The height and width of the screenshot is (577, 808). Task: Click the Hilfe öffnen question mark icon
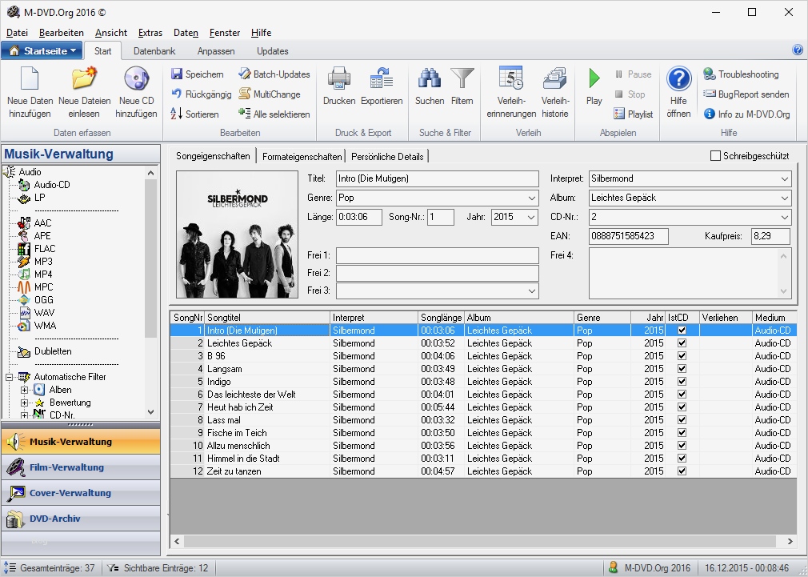click(678, 79)
